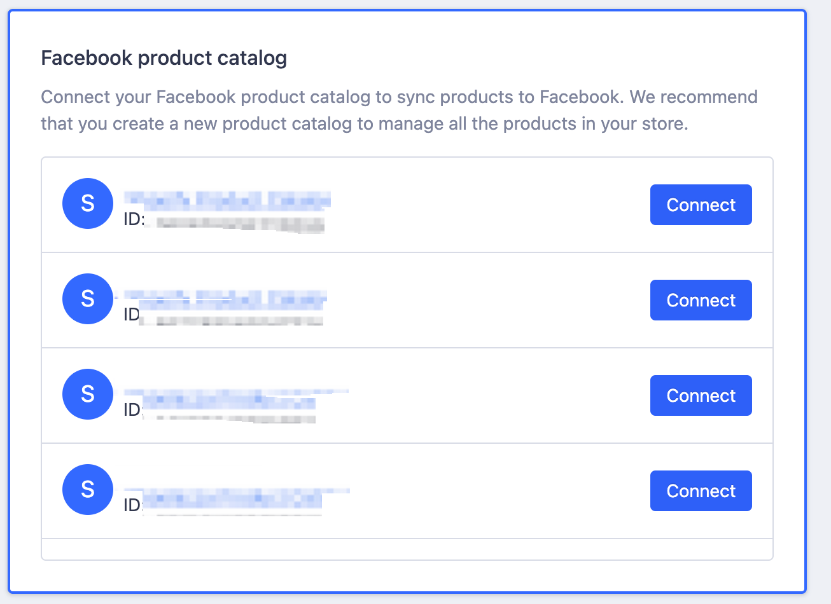Click description line starting "that you create"
831x604 pixels.
[364, 123]
